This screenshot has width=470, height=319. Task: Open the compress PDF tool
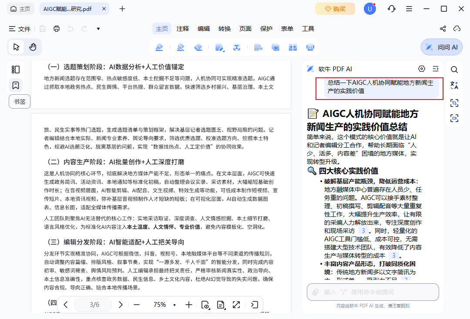(x=310, y=47)
